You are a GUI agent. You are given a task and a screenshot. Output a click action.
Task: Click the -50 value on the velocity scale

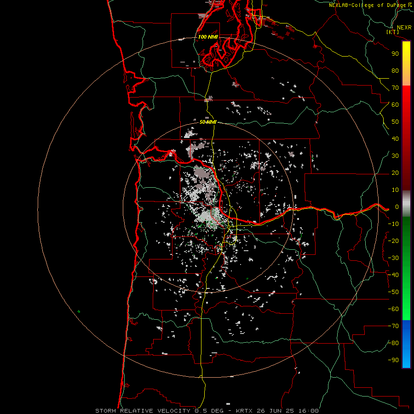393,292
